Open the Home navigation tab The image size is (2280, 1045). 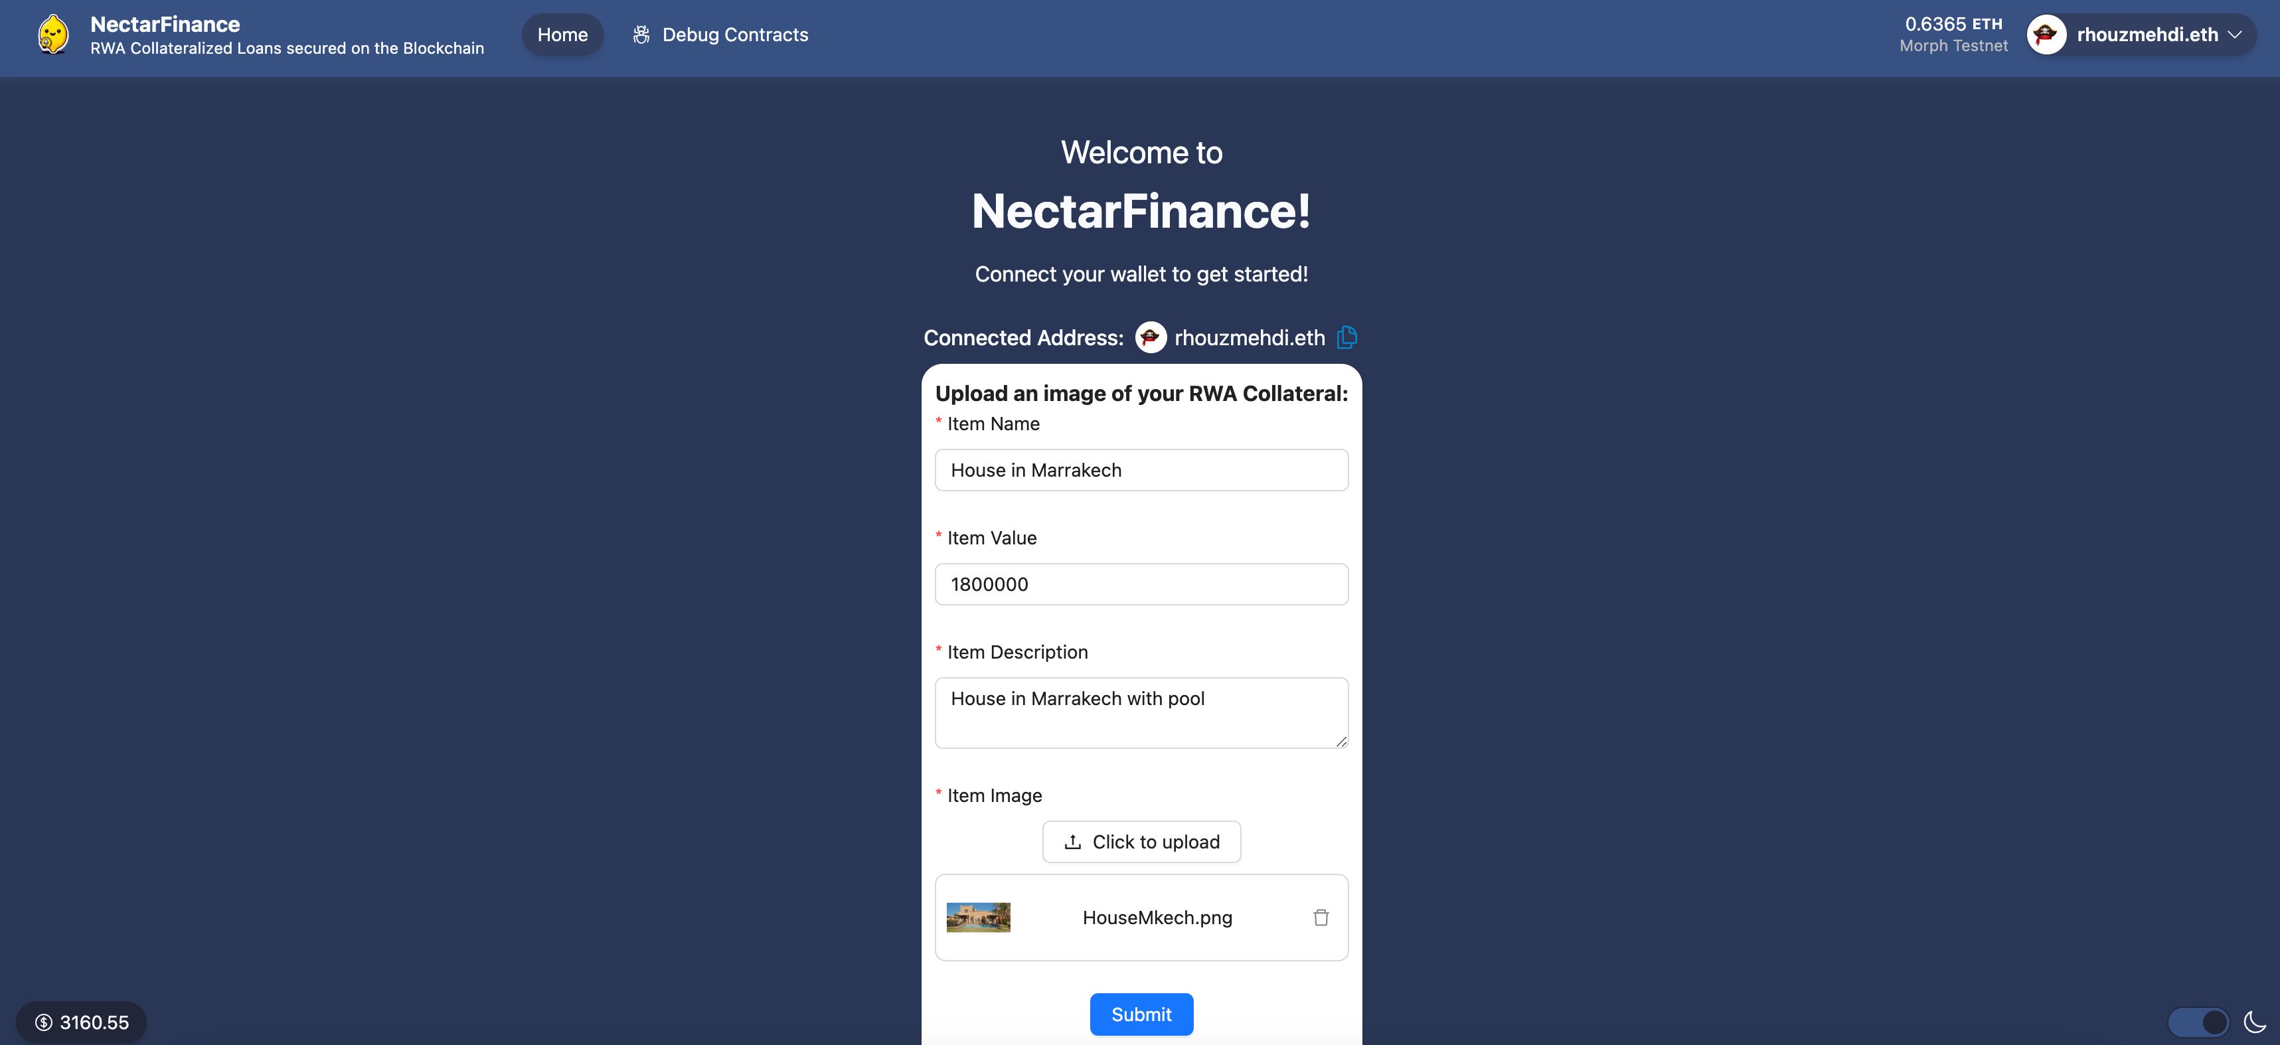563,32
